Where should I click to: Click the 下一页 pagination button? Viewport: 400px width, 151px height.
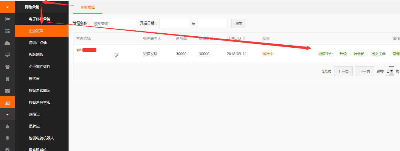click(365, 71)
